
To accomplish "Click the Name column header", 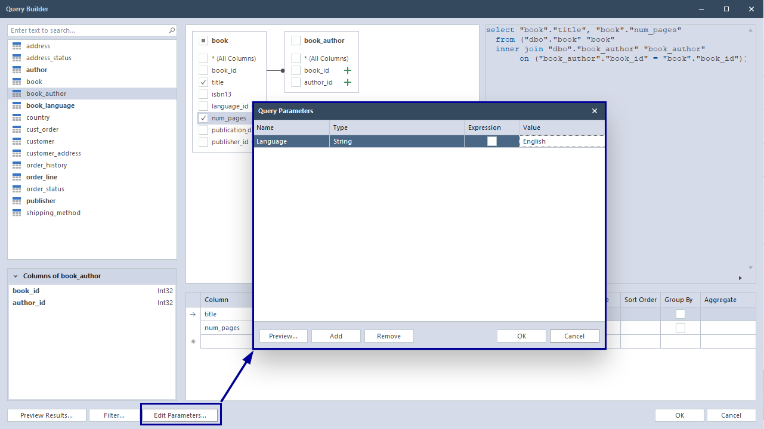I will 292,128.
